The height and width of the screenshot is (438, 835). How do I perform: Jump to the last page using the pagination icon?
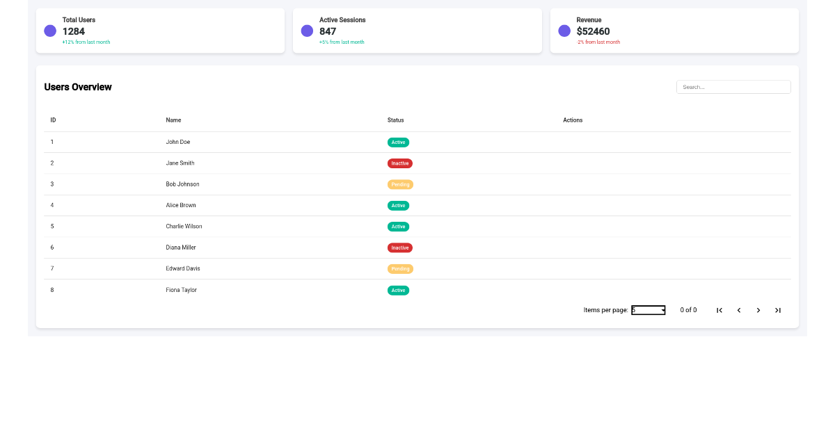pyautogui.click(x=778, y=310)
